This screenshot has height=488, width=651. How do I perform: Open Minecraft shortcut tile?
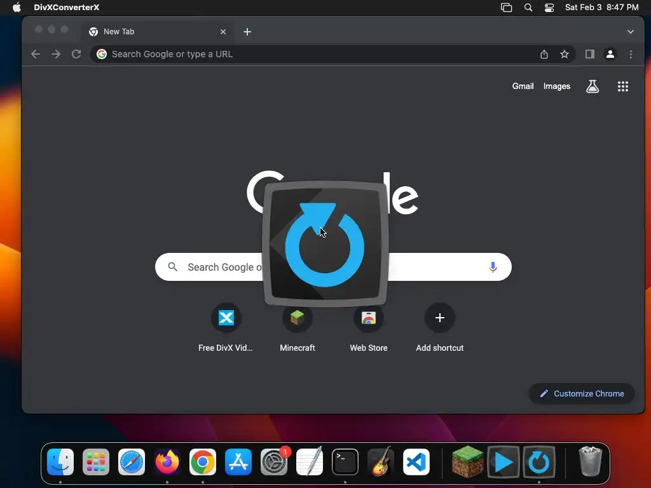point(298,328)
